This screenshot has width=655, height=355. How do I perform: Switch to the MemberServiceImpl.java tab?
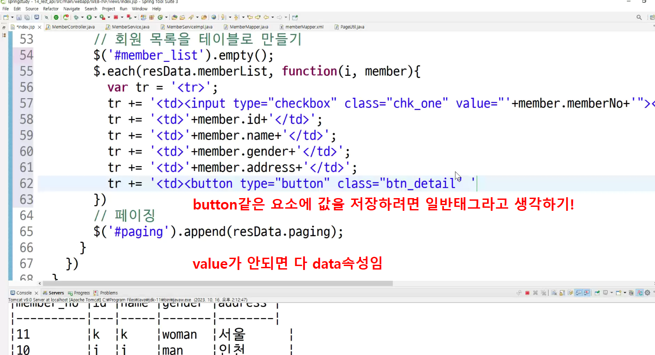click(x=187, y=27)
